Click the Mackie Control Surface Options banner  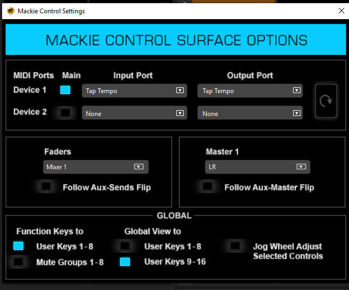point(176,39)
